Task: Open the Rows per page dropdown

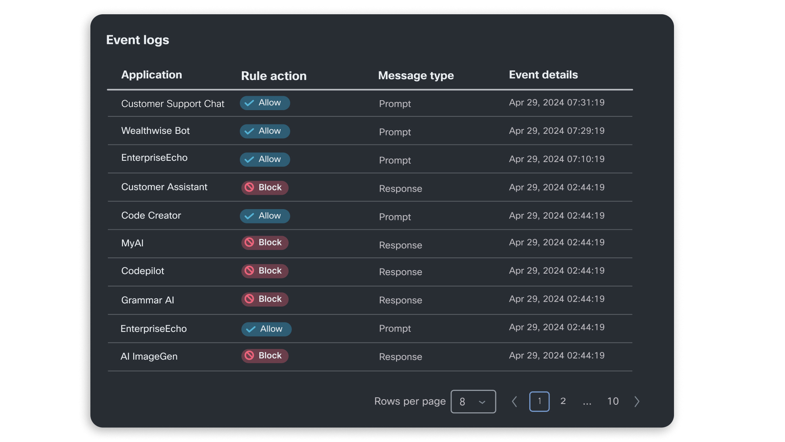Action: [473, 401]
